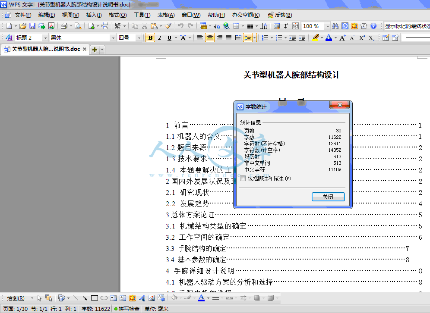
Task: Open the style dropdown showing 标题 2
Action: (45, 38)
